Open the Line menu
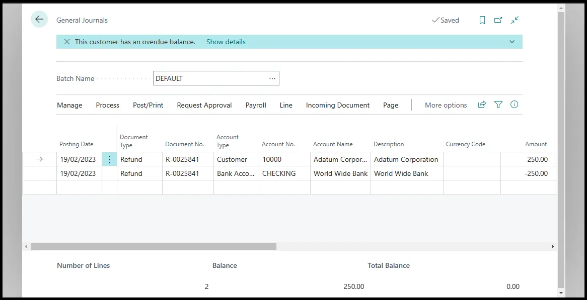Image resolution: width=587 pixels, height=300 pixels. 286,106
